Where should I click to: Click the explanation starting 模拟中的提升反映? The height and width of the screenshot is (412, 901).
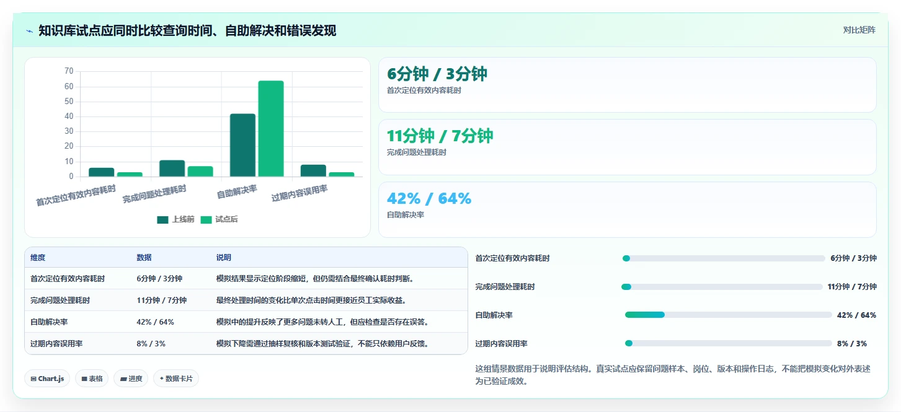point(322,322)
